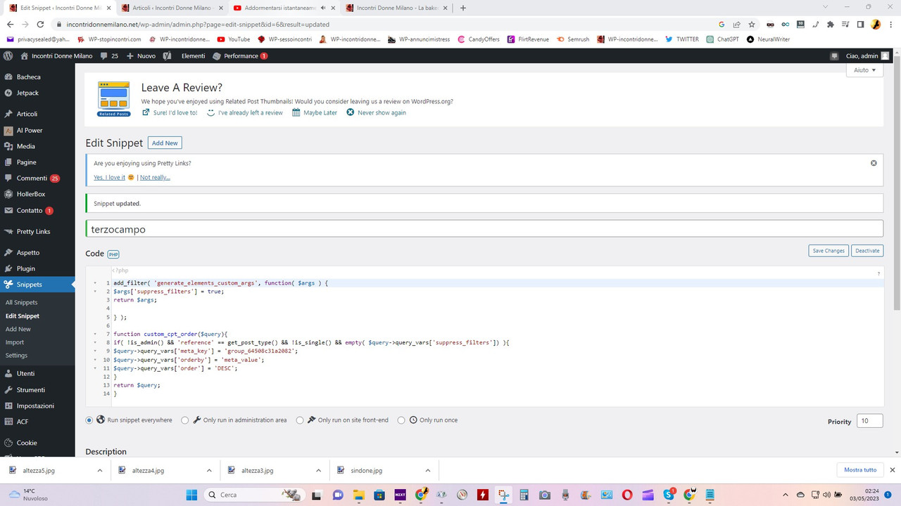Open the Ciao, admin account menu
Image resolution: width=901 pixels, height=506 pixels.
pyautogui.click(x=867, y=56)
